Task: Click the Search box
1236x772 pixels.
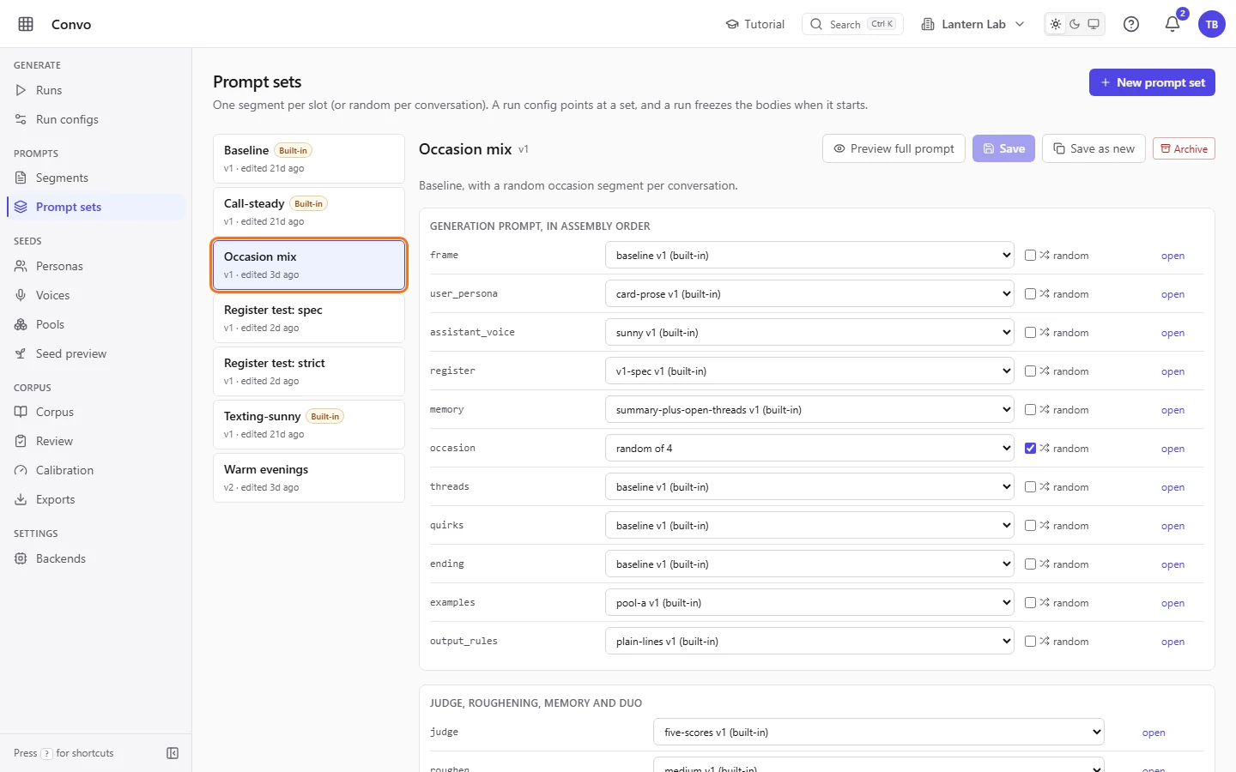Action: click(852, 24)
